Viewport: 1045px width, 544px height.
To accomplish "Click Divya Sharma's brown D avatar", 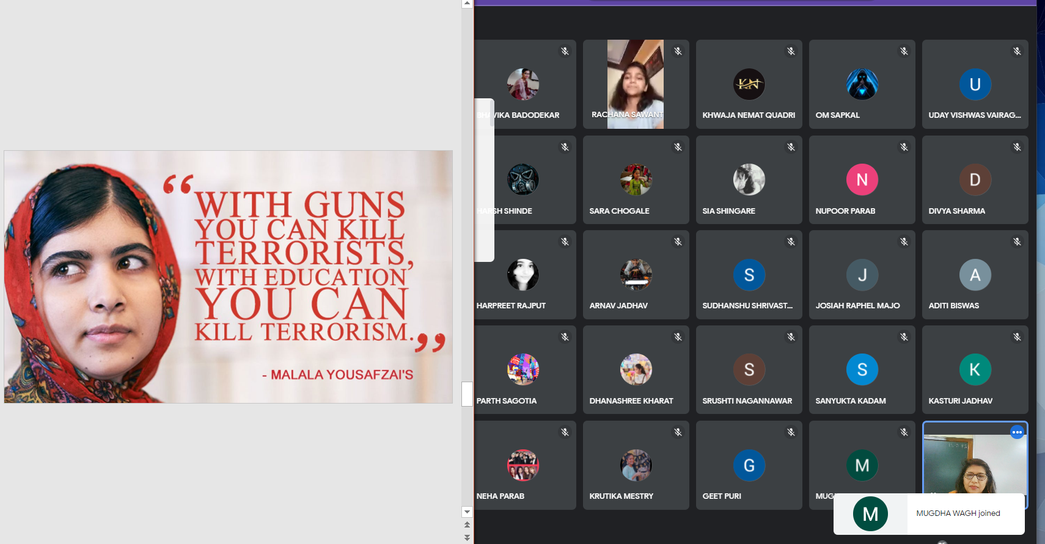I will click(975, 180).
